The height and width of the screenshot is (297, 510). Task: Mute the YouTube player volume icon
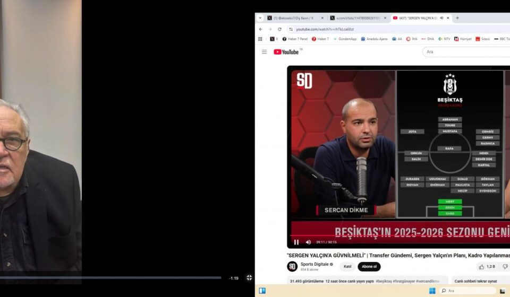tap(308, 242)
